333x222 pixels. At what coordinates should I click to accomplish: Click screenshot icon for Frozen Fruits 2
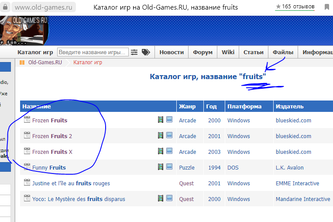(x=169, y=135)
